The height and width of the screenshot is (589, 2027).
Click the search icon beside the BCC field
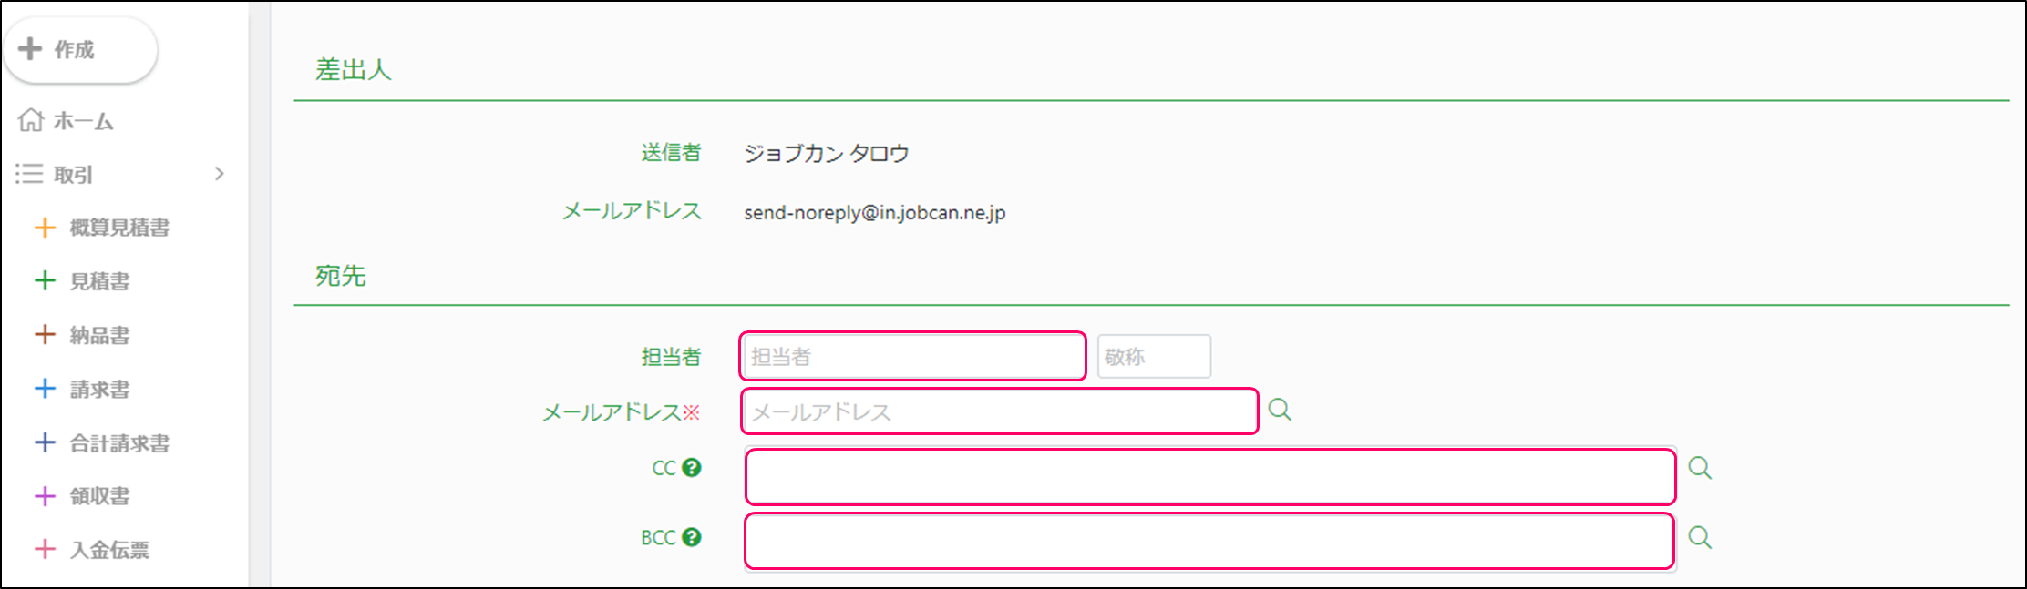coord(1699,537)
